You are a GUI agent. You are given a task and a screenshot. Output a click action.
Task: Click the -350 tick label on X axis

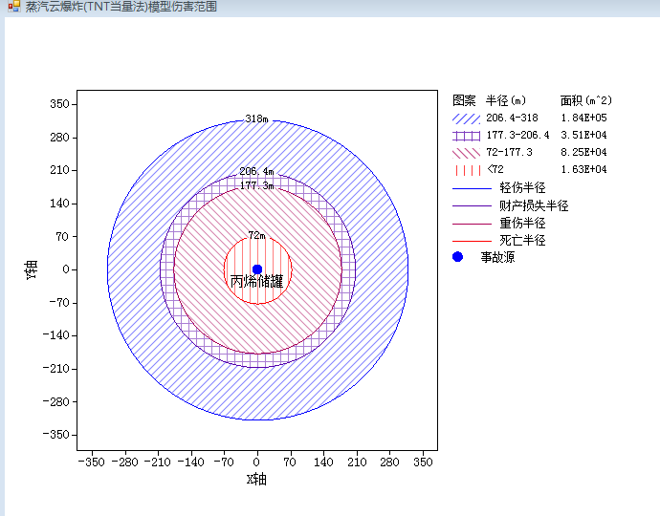91,462
